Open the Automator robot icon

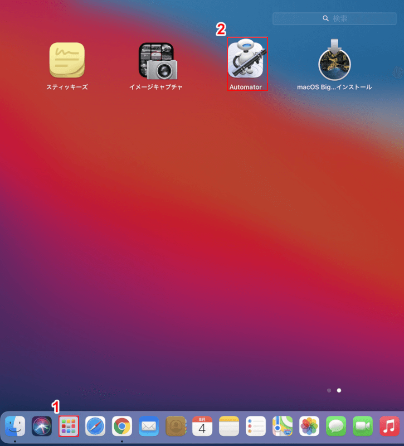click(x=246, y=59)
